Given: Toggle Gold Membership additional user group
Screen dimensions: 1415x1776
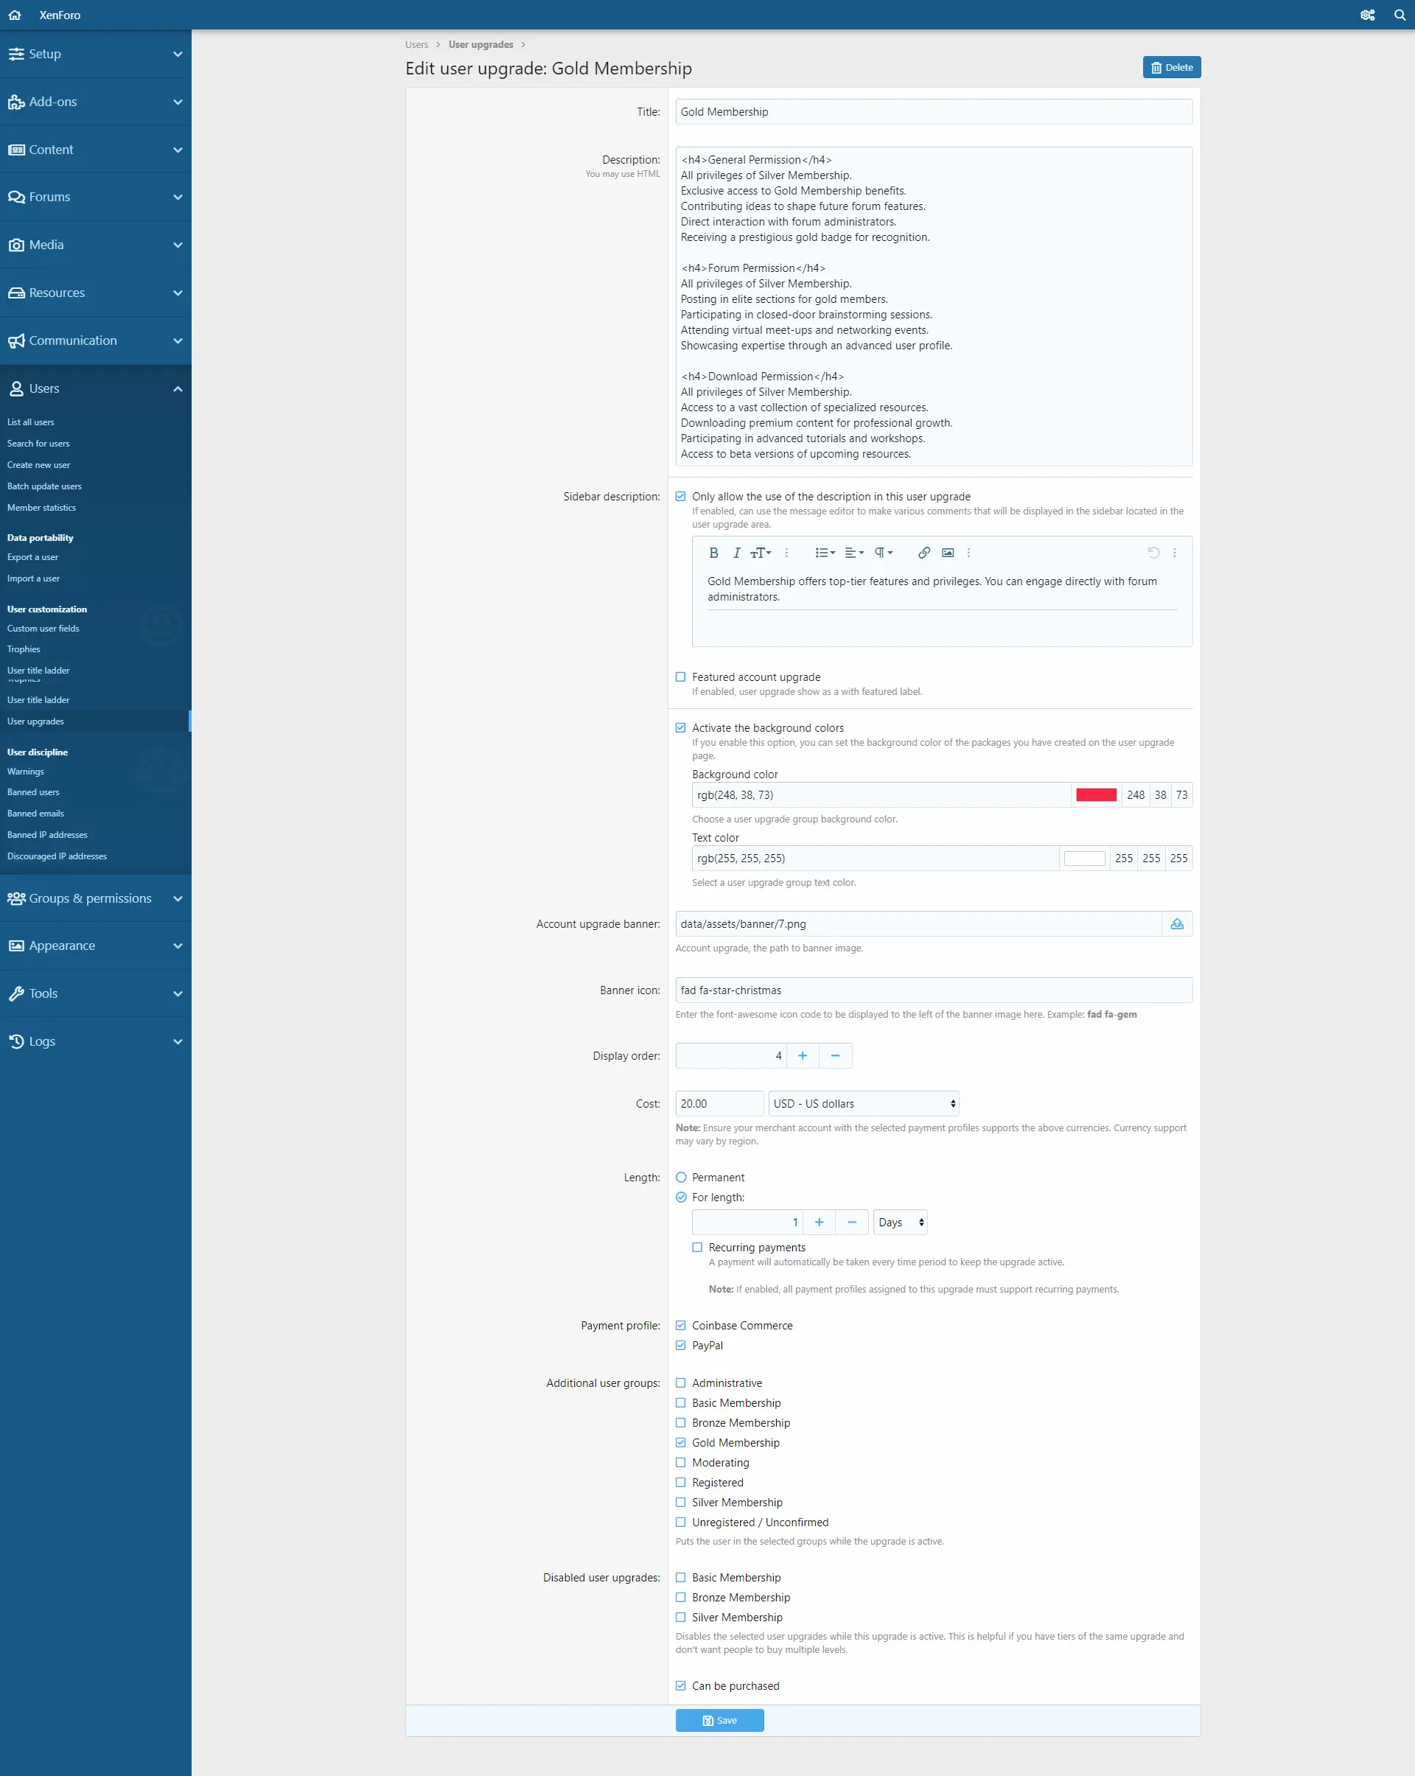Looking at the screenshot, I should [x=680, y=1441].
